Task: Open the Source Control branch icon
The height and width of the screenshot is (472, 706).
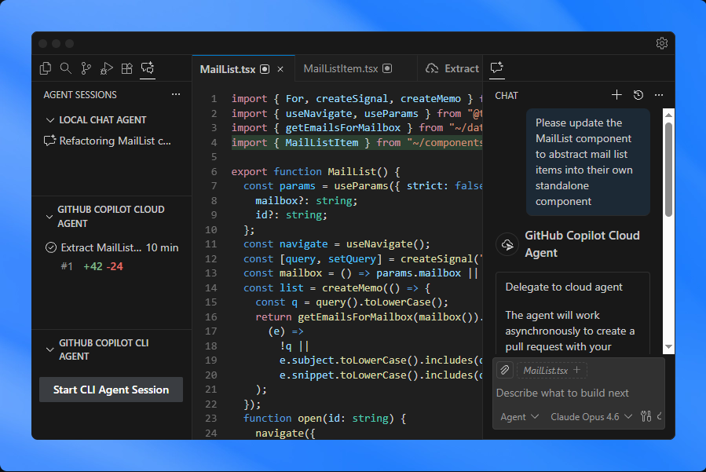Action: pyautogui.click(x=86, y=68)
